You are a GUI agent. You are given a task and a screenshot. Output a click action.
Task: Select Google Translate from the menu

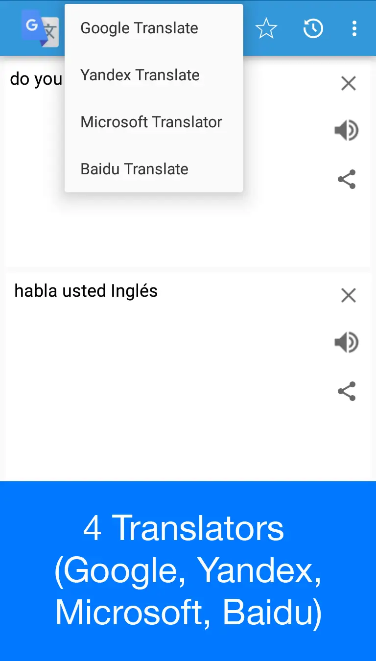tap(139, 28)
